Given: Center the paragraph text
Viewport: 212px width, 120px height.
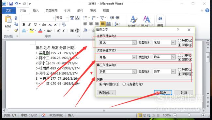Looking at the screenshot, I should 91,24.
